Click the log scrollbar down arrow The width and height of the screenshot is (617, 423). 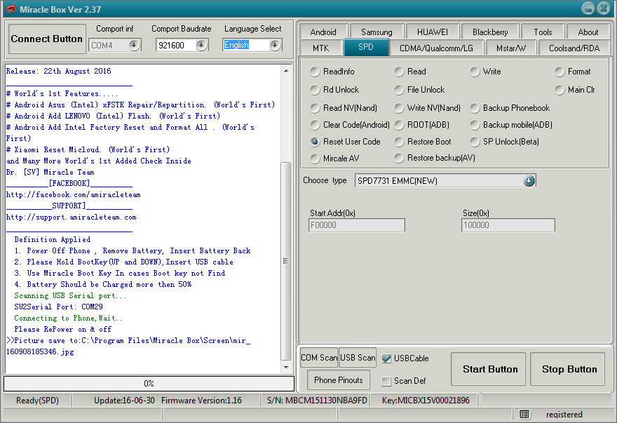click(286, 367)
